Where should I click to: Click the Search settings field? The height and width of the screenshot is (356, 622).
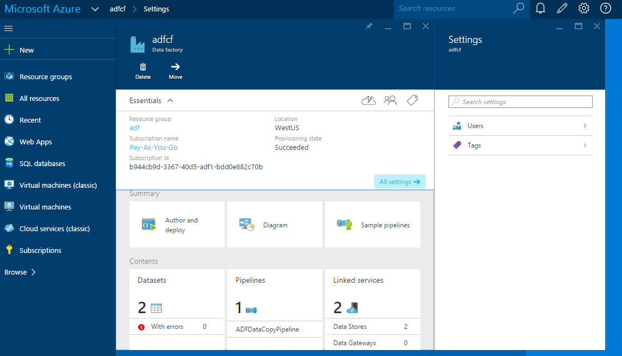[520, 102]
